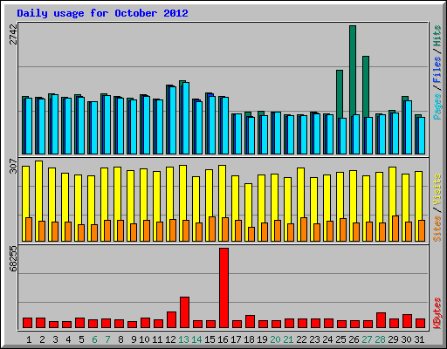Image resolution: width=447 pixels, height=349 pixels.
Task: Click day label "31" on the x-axis
Action: coord(419,339)
